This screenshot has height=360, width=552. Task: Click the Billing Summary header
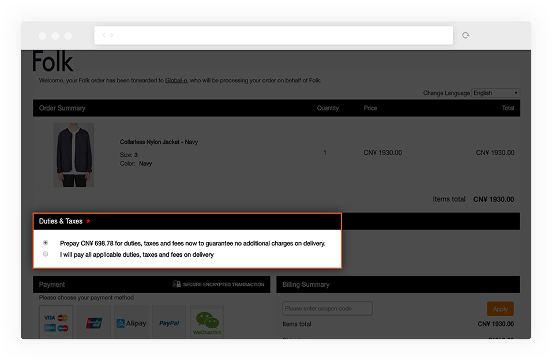(306, 285)
